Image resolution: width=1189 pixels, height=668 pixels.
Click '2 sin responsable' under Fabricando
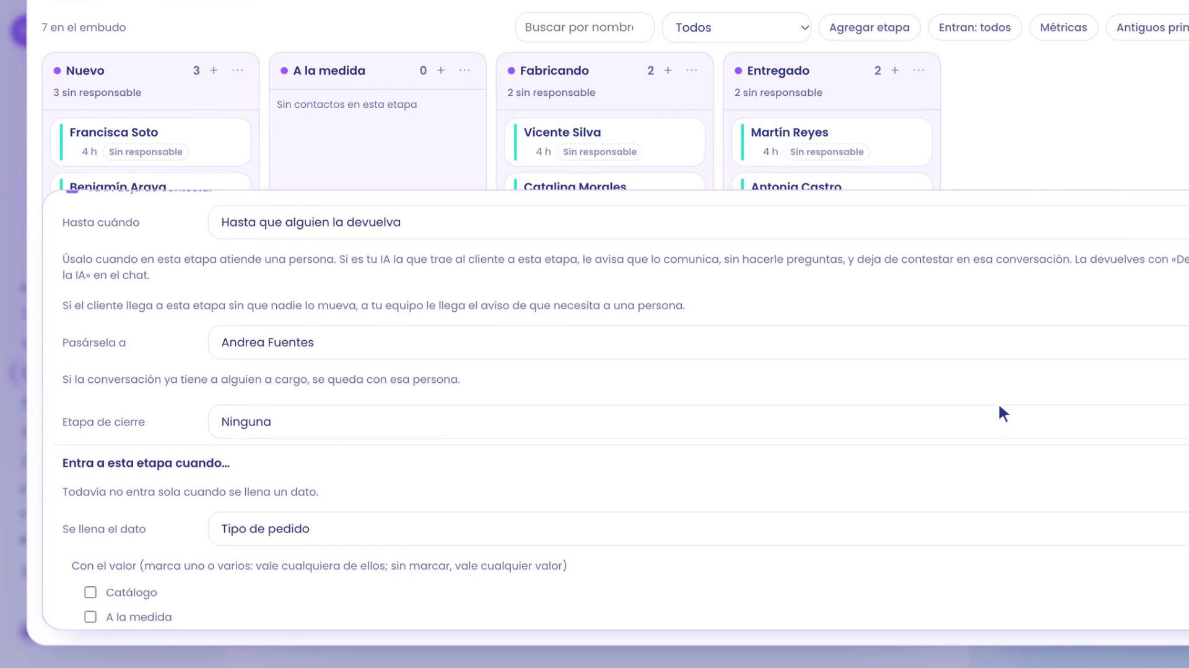pyautogui.click(x=551, y=93)
